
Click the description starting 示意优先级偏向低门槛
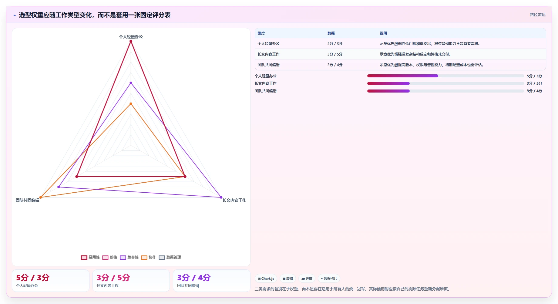(430, 44)
